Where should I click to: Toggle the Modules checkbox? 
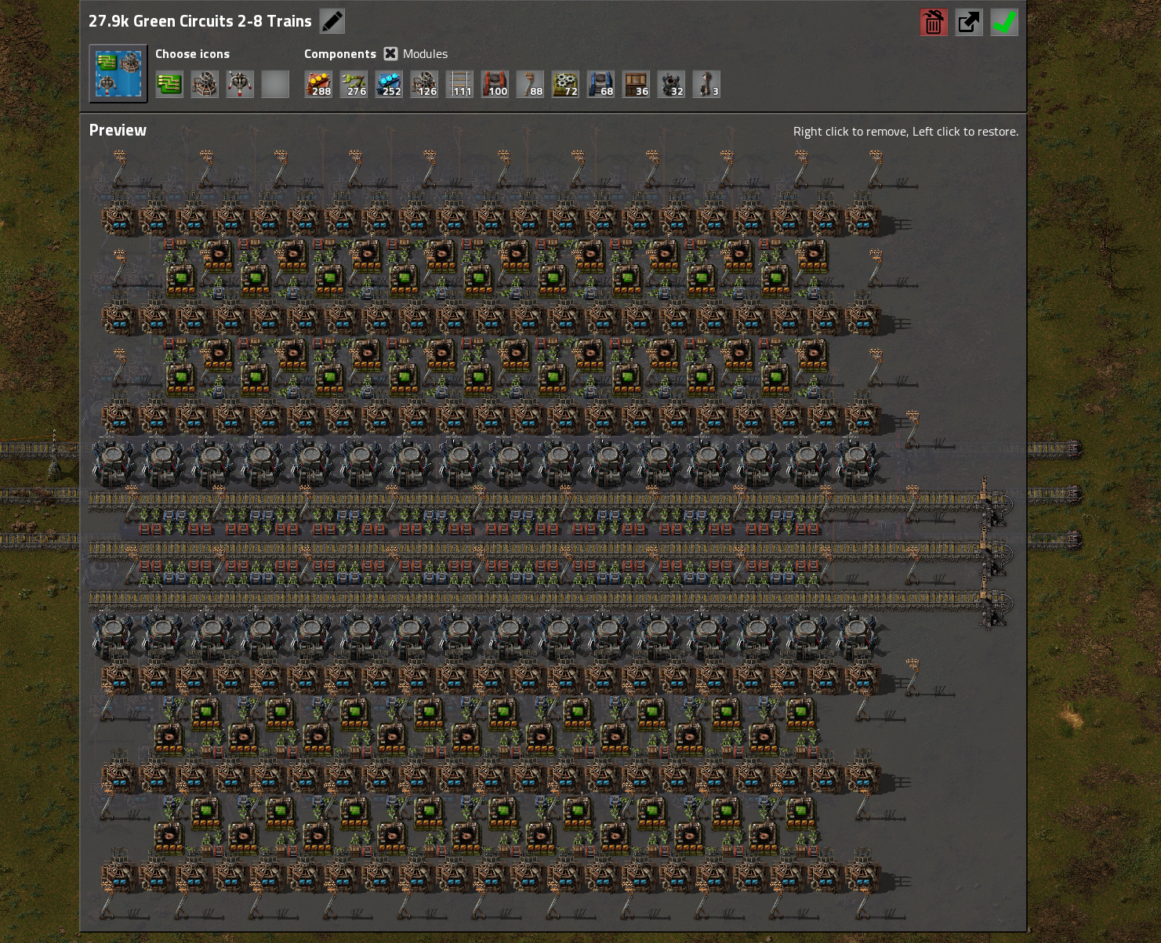(390, 53)
